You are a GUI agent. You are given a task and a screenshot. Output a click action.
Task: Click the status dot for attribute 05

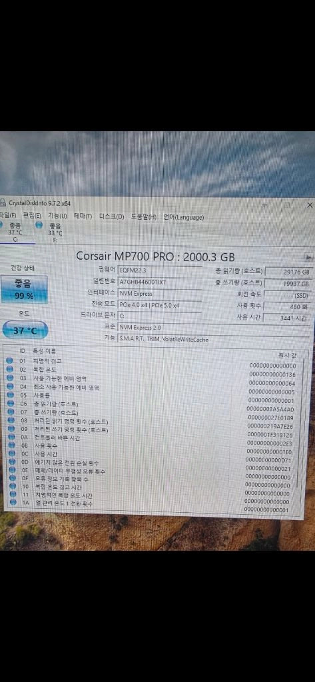[10, 395]
